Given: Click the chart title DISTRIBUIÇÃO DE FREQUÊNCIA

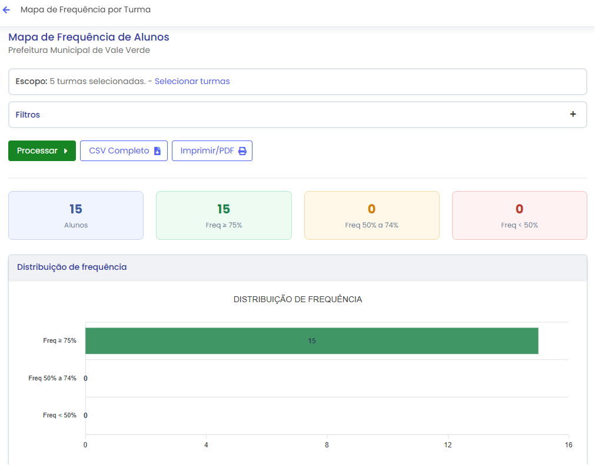Looking at the screenshot, I should (x=298, y=299).
